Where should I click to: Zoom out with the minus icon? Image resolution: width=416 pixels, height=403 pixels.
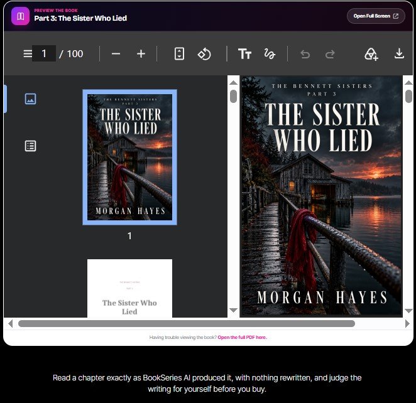tap(116, 54)
